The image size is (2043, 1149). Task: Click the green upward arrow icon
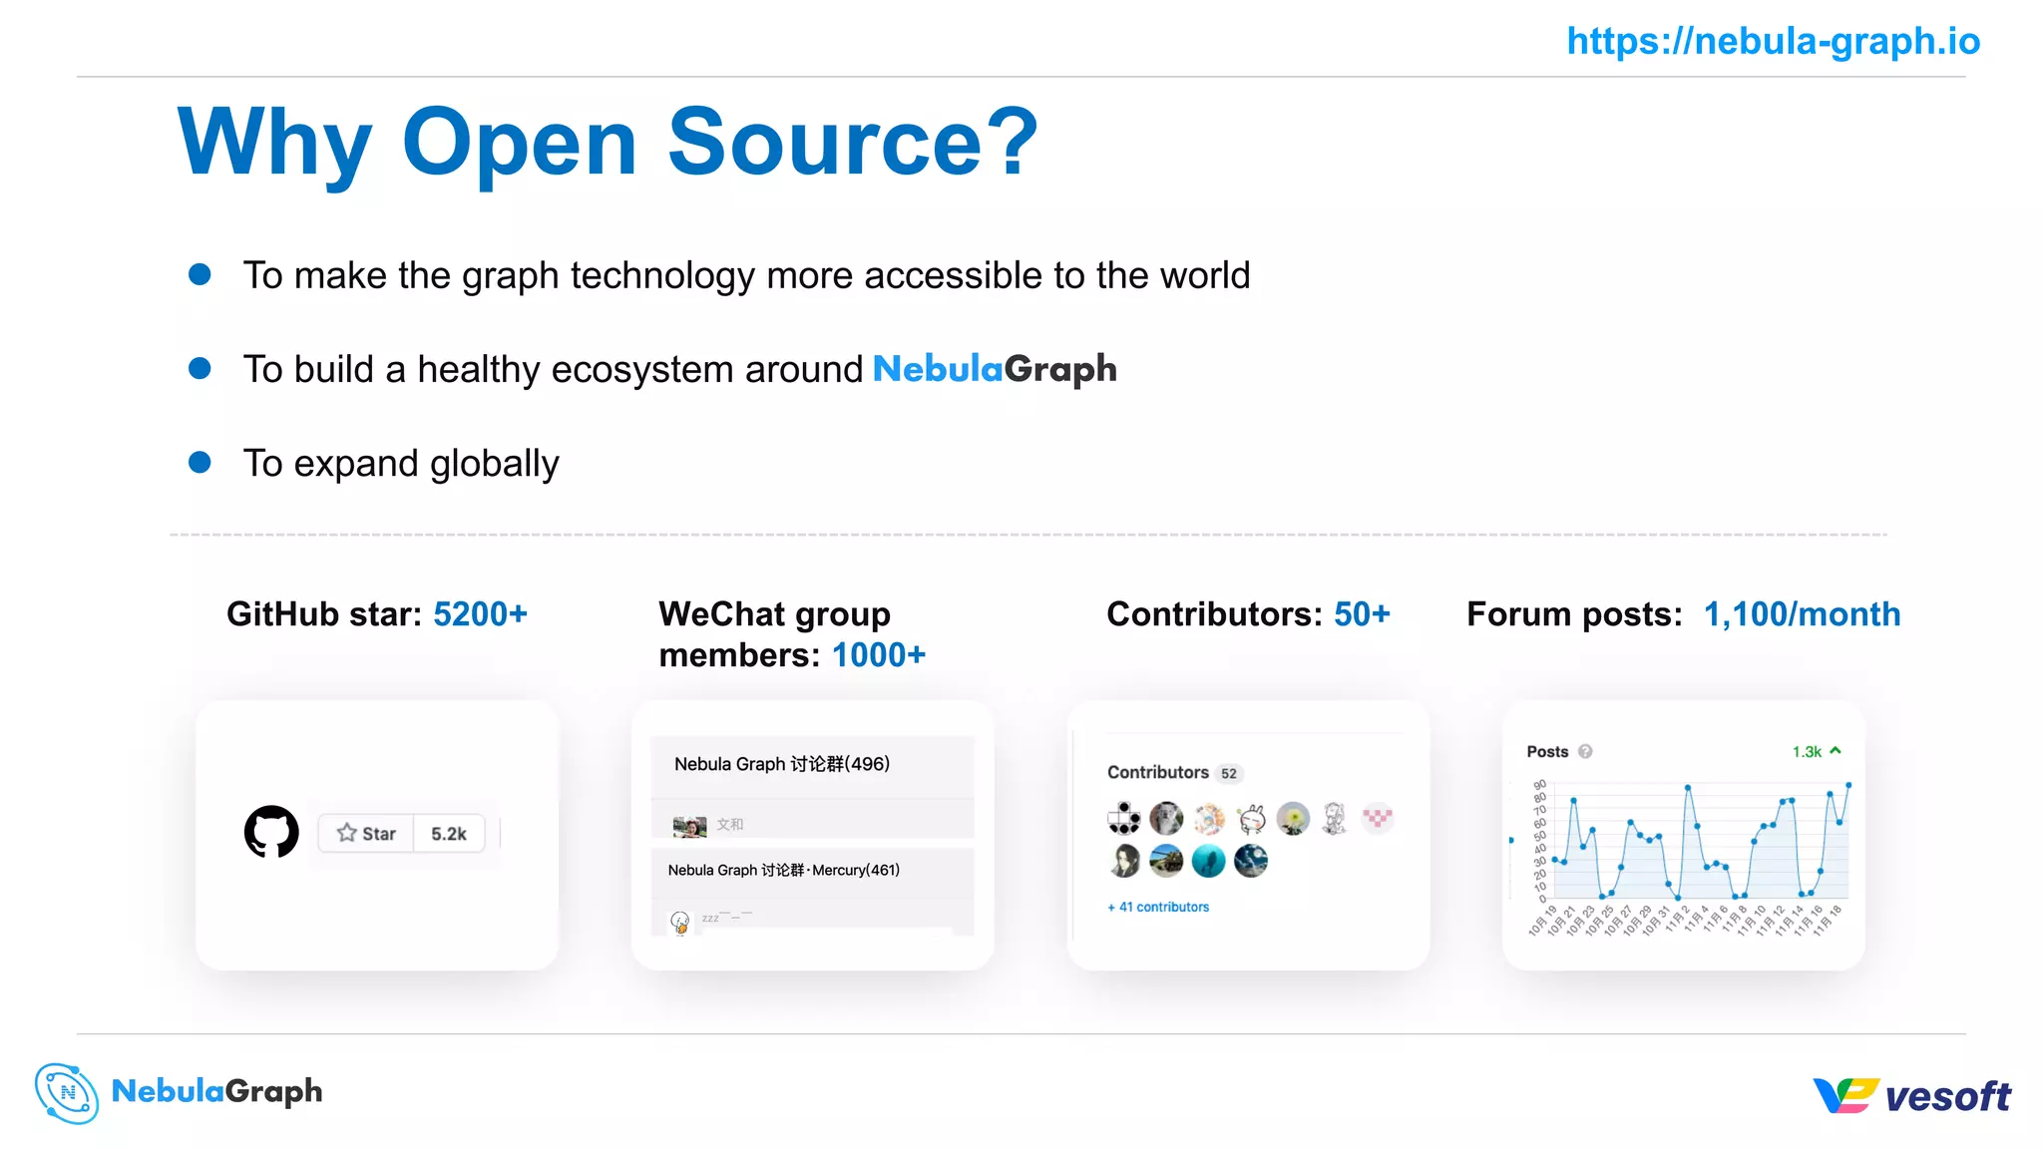pos(1836,750)
